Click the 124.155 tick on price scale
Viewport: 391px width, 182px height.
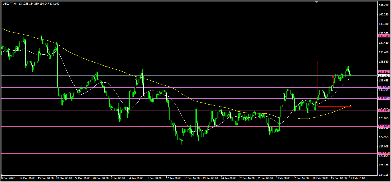383,175
